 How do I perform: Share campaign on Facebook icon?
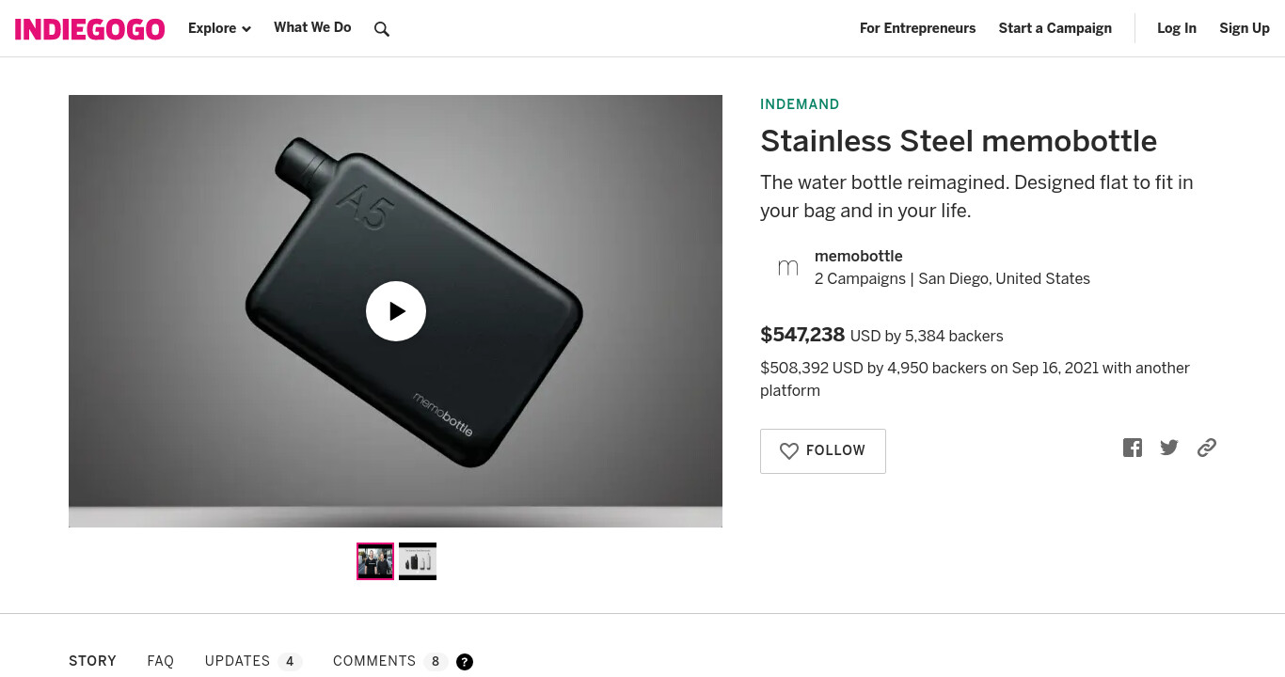(x=1133, y=448)
